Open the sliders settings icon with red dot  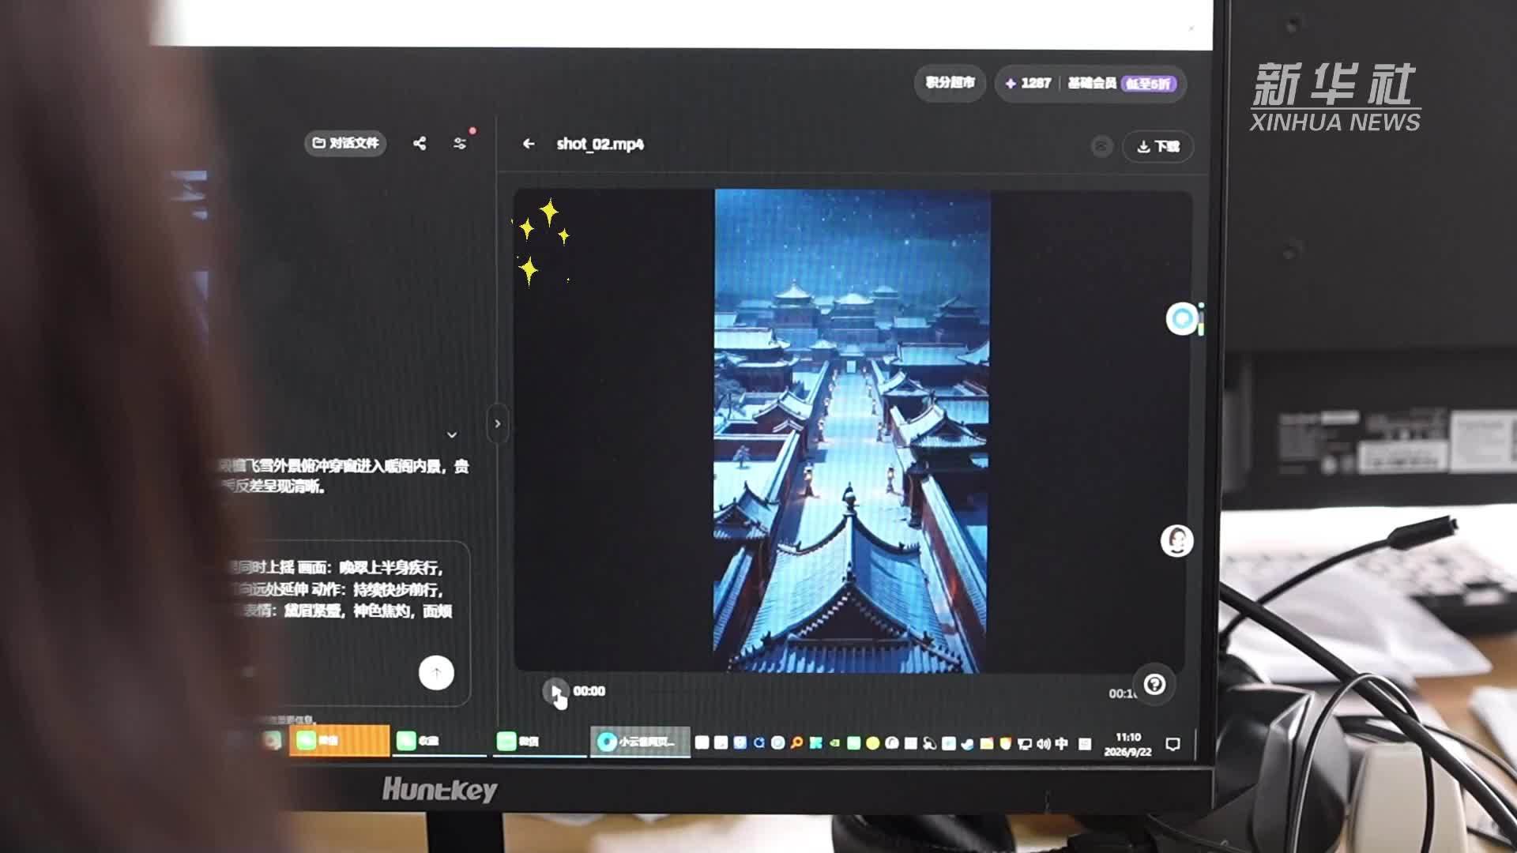(x=460, y=143)
